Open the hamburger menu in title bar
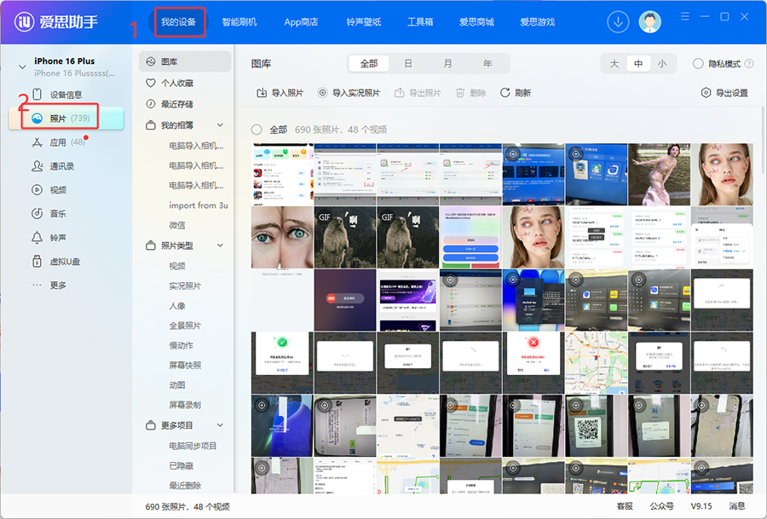This screenshot has height=519, width=767. pos(685,17)
